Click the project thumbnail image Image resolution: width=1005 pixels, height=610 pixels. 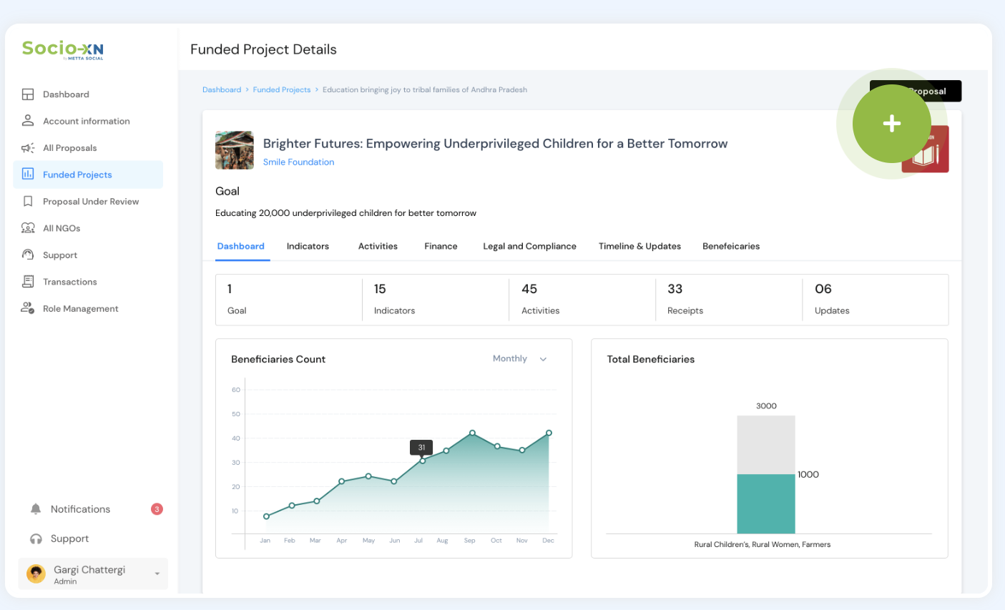[x=235, y=150]
